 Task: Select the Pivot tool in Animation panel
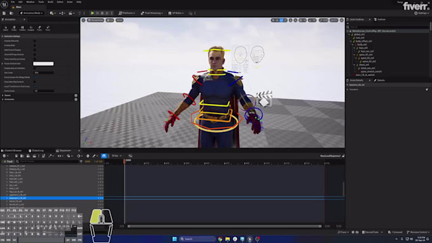(x=48, y=28)
